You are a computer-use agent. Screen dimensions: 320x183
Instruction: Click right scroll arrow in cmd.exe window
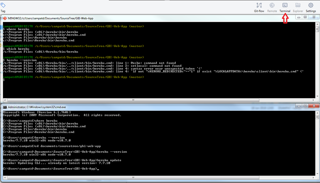click(313, 178)
